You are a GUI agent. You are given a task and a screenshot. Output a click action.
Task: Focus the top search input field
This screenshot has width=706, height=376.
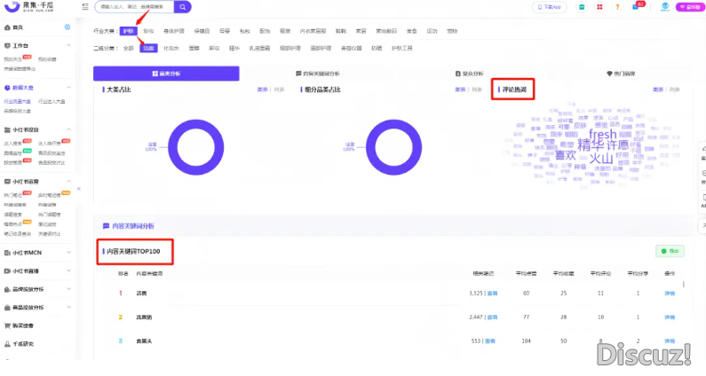(x=135, y=7)
